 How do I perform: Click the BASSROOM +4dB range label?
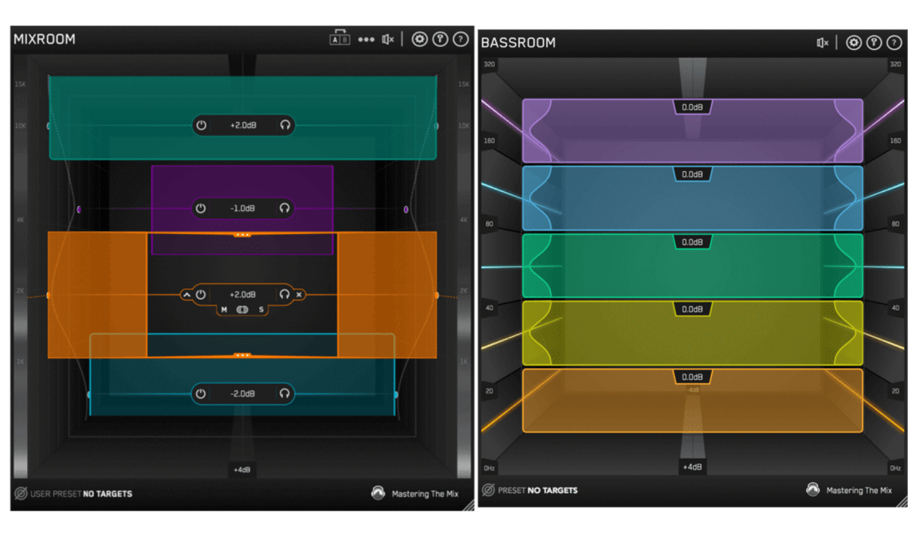pos(692,467)
